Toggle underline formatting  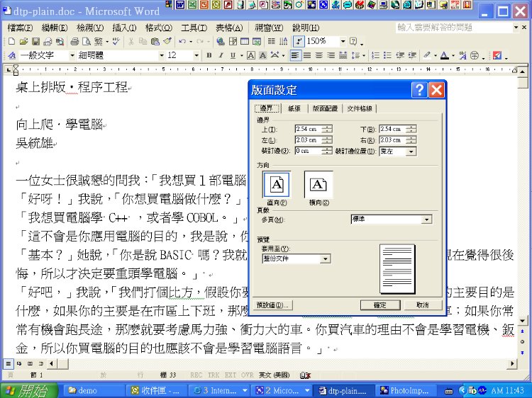click(233, 55)
